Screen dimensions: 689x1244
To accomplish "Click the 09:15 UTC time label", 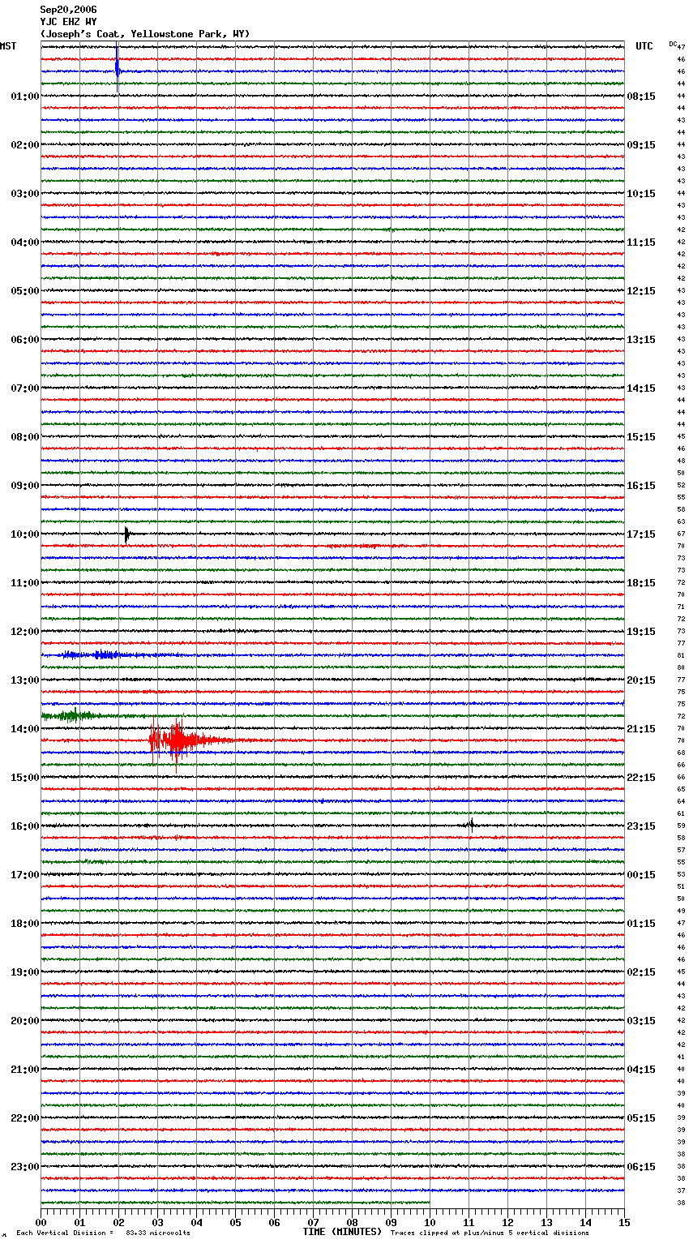I will (x=641, y=145).
